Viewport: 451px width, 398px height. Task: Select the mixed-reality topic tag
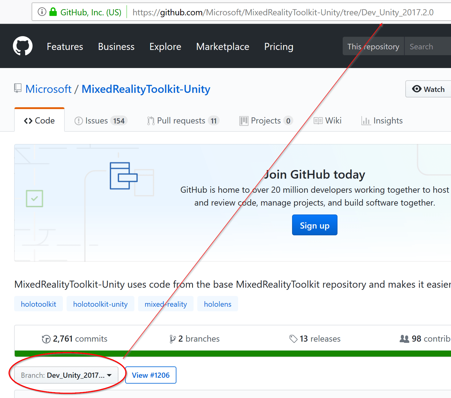click(x=166, y=304)
